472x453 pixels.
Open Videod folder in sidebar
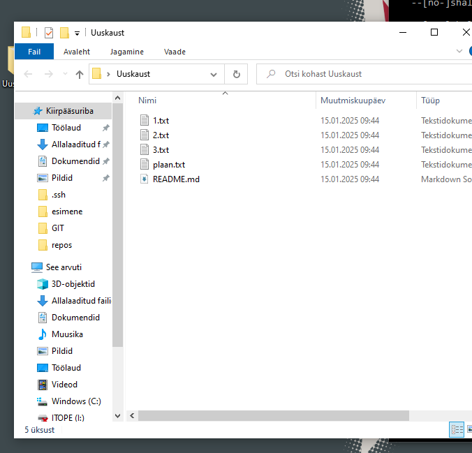64,385
